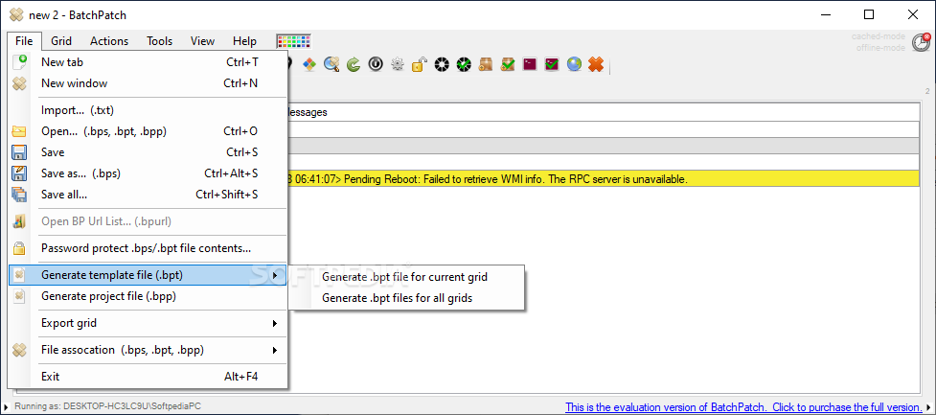936x415 pixels.
Task: Expand the status bar arrow near Running as
Action: point(6,407)
